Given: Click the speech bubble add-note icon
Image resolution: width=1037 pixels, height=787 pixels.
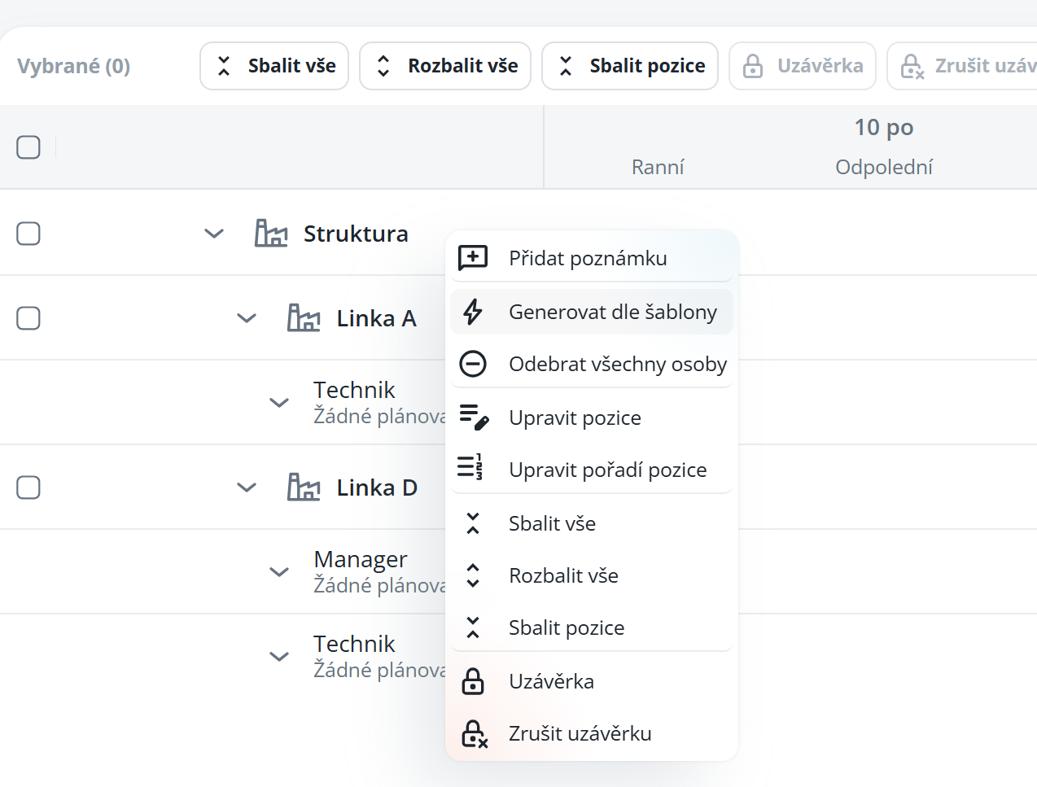Looking at the screenshot, I should coord(473,258).
